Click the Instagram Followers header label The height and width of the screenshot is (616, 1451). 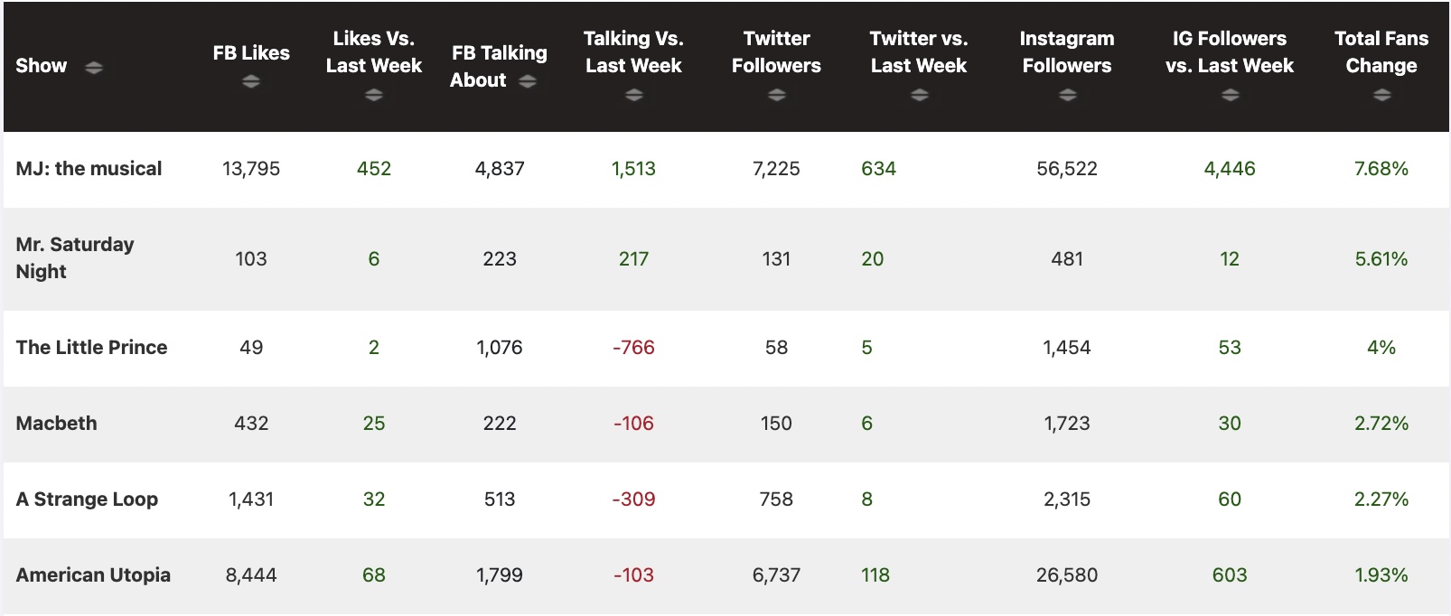(1067, 52)
